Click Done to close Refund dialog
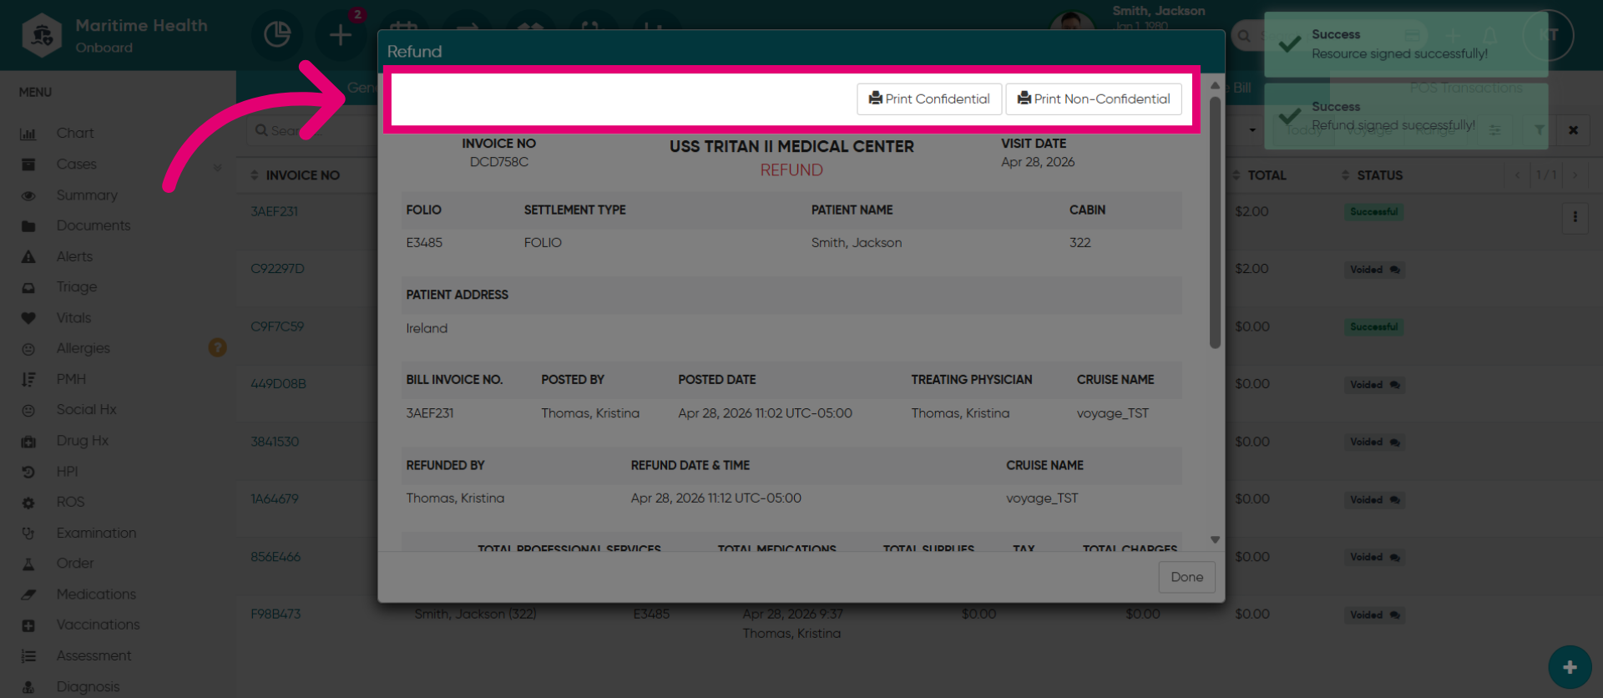The image size is (1603, 698). point(1186,577)
